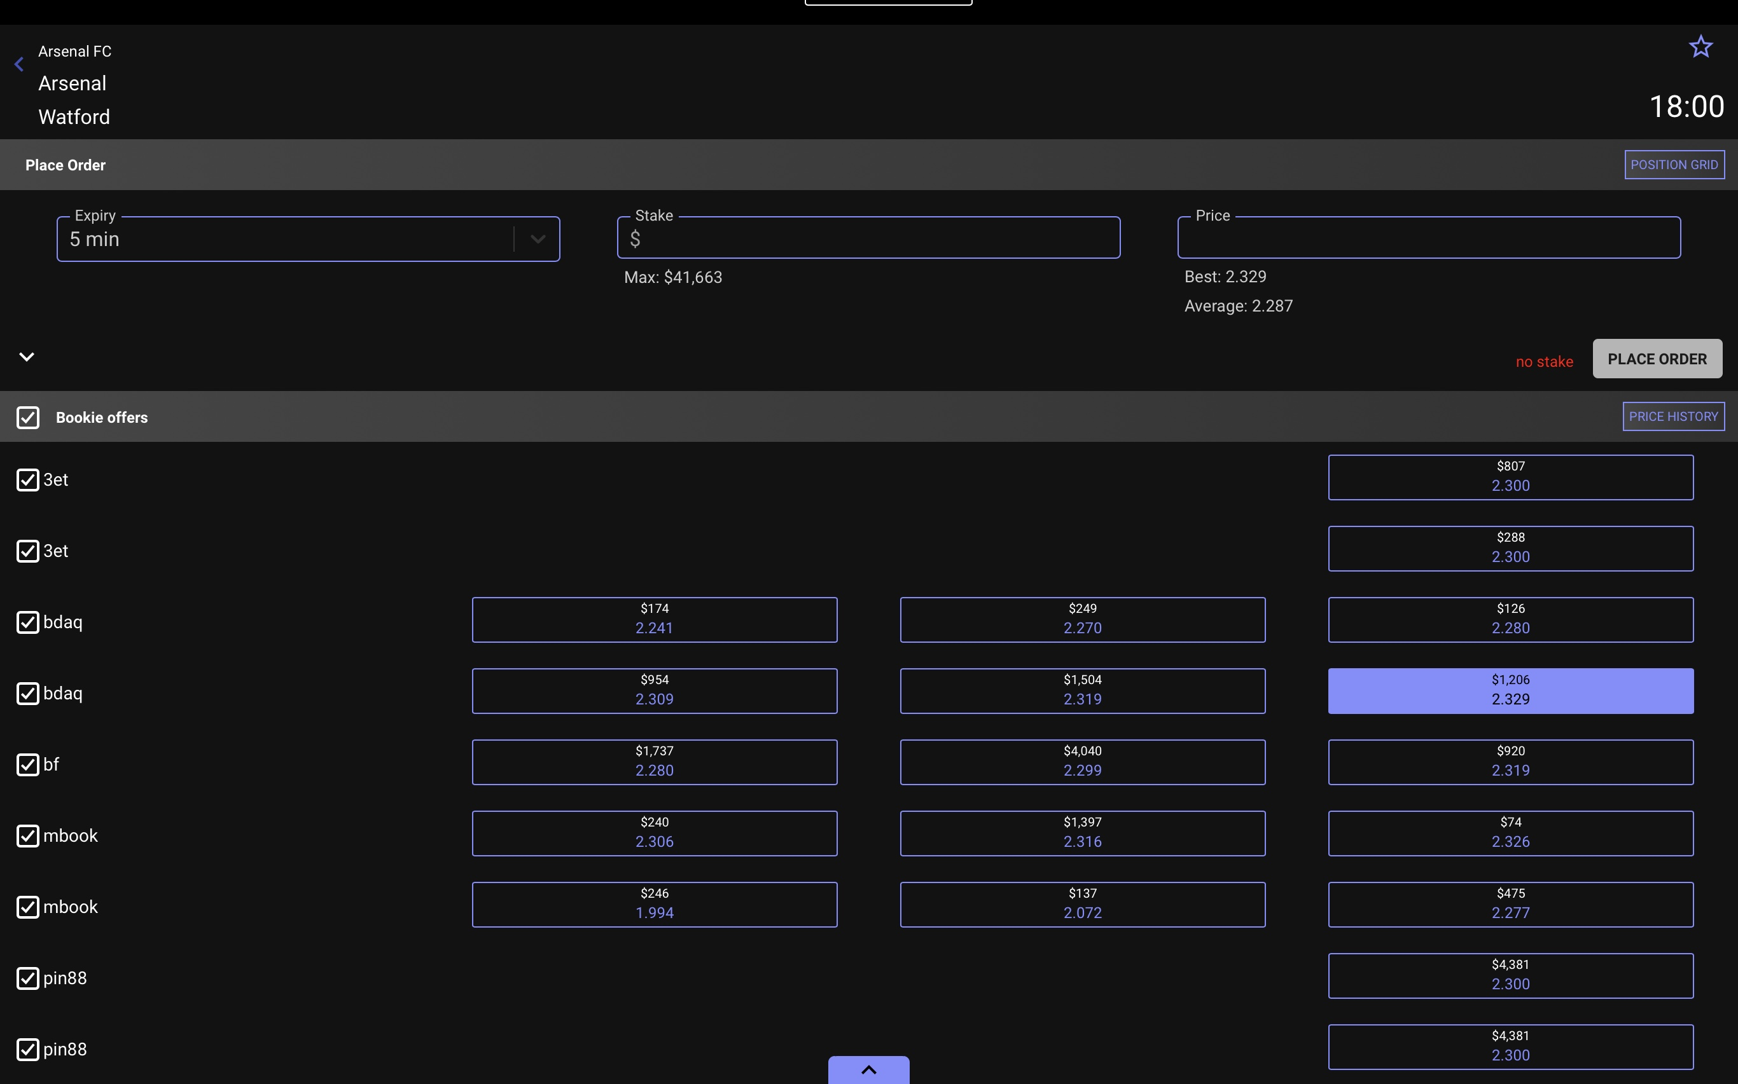This screenshot has width=1738, height=1084.
Task: Click the Average: 2.287 price text
Action: pyautogui.click(x=1238, y=306)
